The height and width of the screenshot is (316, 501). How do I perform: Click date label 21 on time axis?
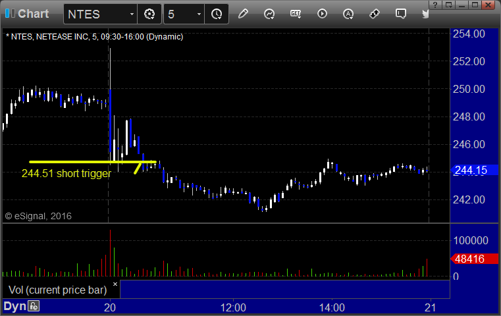pos(431,307)
